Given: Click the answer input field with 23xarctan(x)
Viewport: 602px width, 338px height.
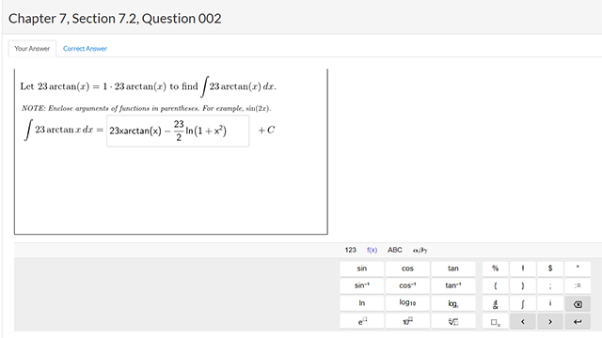Looking at the screenshot, I should (x=178, y=131).
